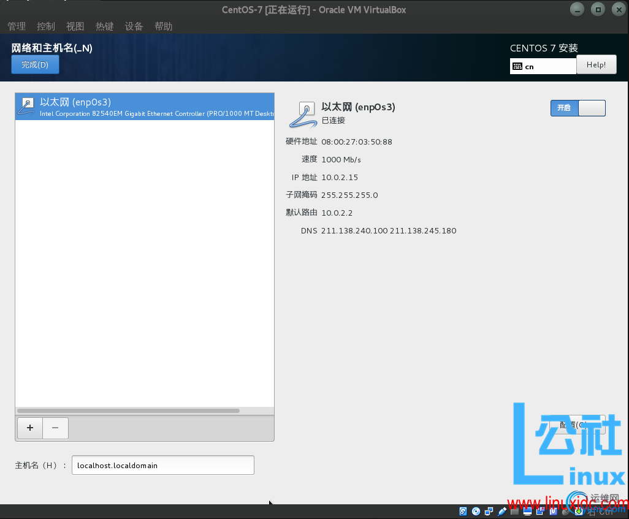Click the subnet mask 255.255.255.0
629x519 pixels.
pyautogui.click(x=349, y=195)
